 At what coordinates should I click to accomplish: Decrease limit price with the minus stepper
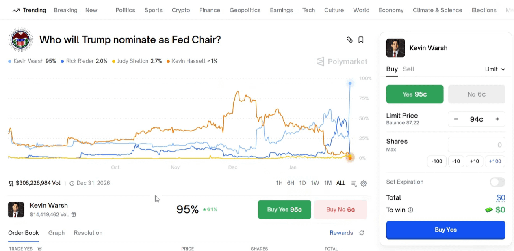click(456, 119)
